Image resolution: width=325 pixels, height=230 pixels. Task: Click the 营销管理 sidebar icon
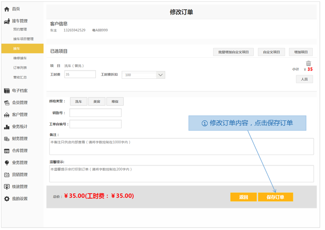[x=7, y=175]
